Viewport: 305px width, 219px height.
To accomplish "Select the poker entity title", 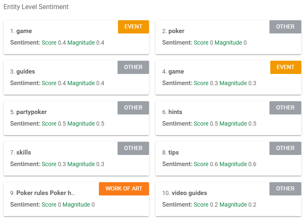I will tap(176, 31).
